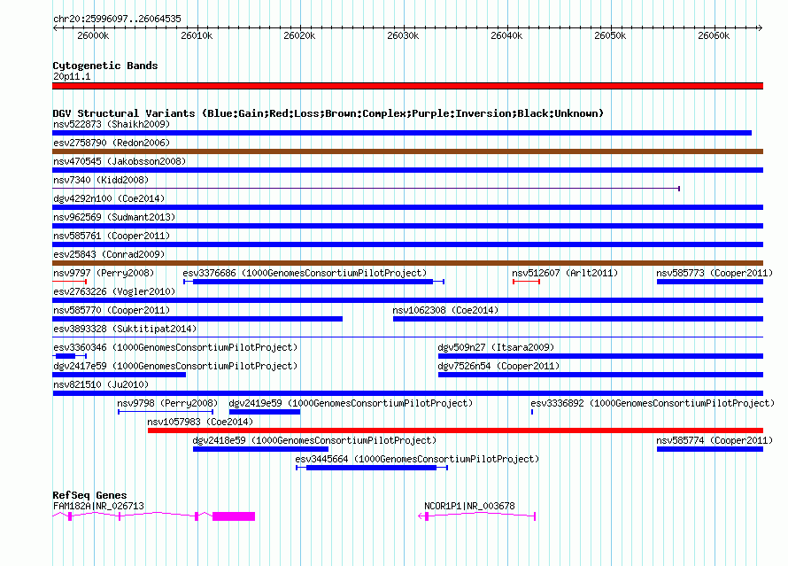Image resolution: width=788 pixels, height=566 pixels.
Task: Open variant nsv470545 (Jakobsson2008) label
Action: click(x=120, y=161)
